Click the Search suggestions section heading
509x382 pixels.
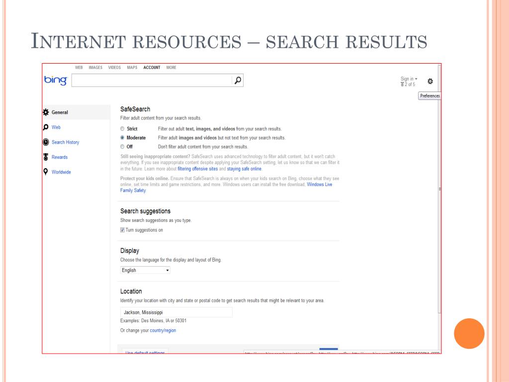(x=146, y=211)
